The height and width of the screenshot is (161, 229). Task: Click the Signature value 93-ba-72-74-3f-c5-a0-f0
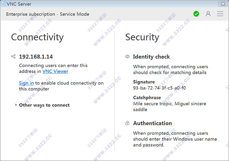click(x=160, y=88)
